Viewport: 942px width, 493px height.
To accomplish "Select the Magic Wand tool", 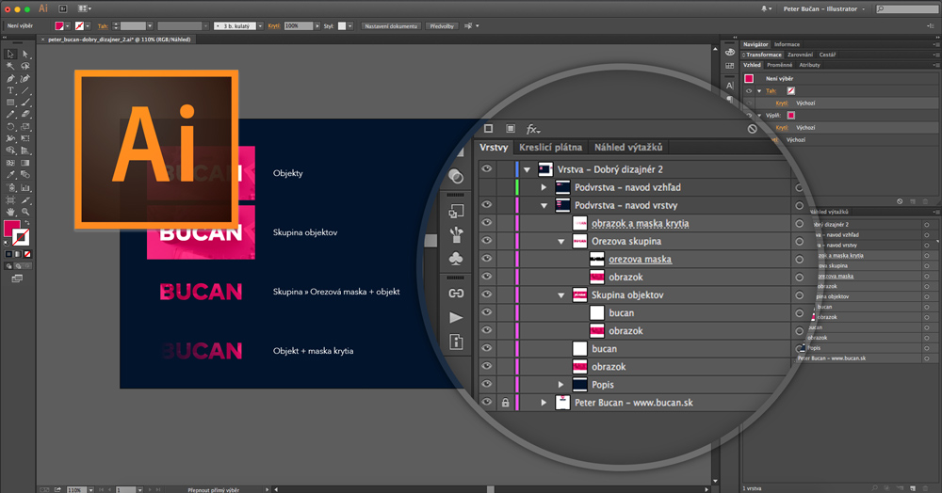I will click(x=10, y=66).
